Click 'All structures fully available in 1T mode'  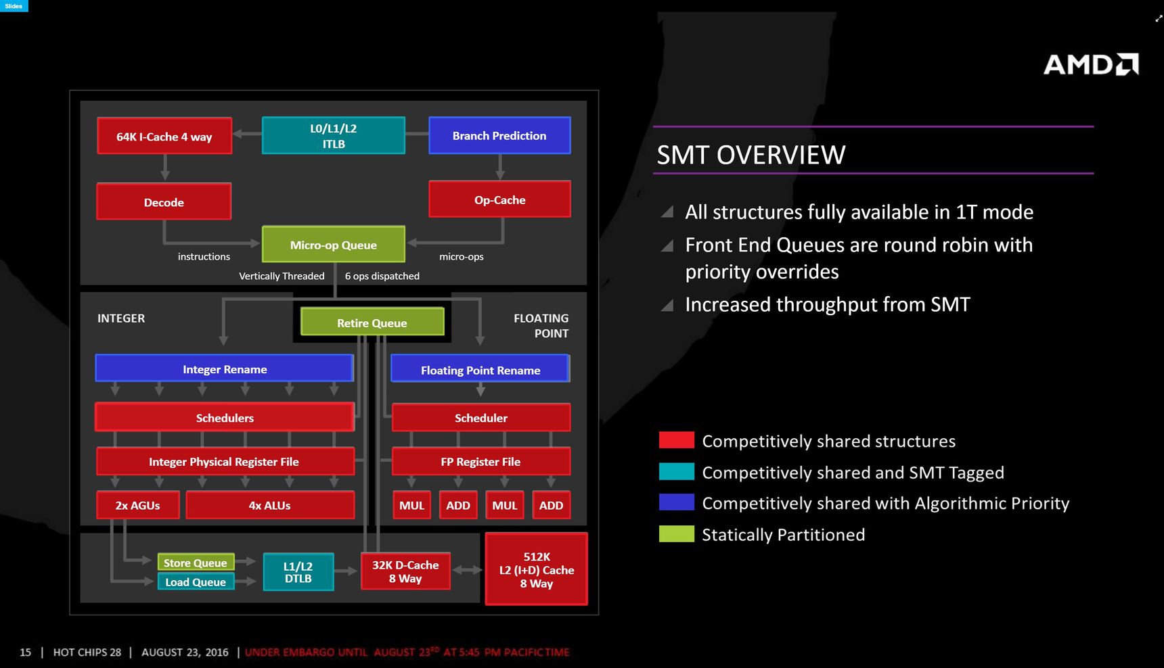click(859, 212)
